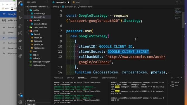Screen dimensions: 187x105
Task: Open Library in the browser sidebar
Action: point(8,32)
